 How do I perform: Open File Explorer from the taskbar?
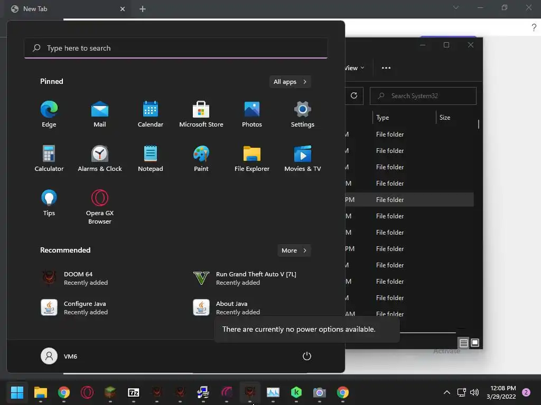(x=40, y=392)
